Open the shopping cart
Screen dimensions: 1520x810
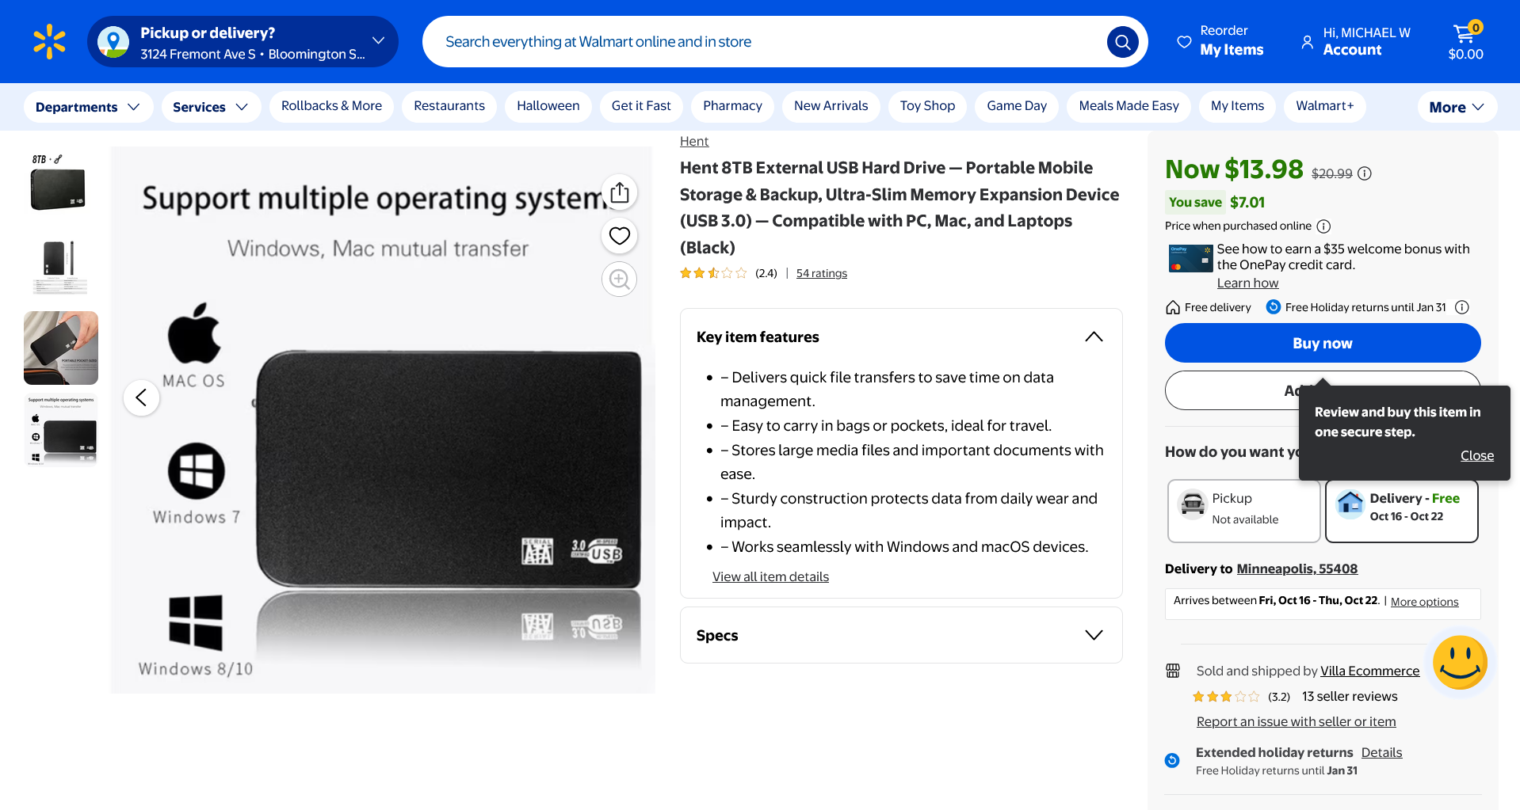click(x=1465, y=41)
